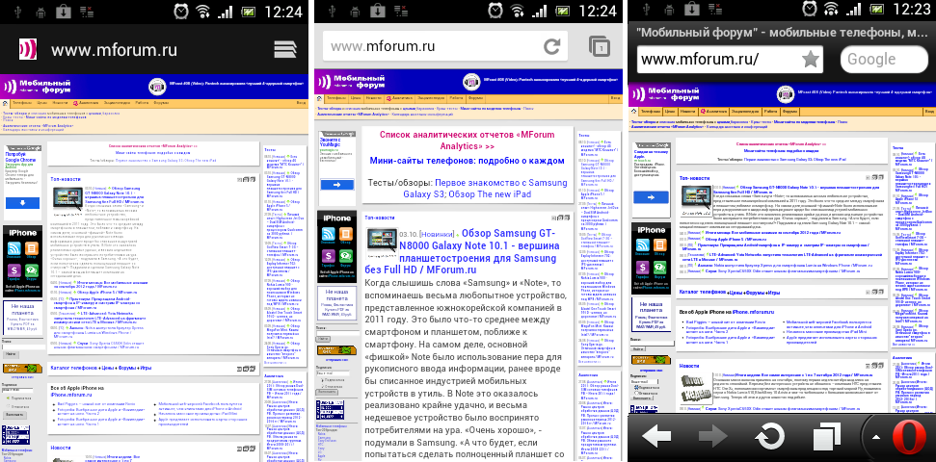Tap the MForum favicon beside the left browser URL

pos(24,50)
